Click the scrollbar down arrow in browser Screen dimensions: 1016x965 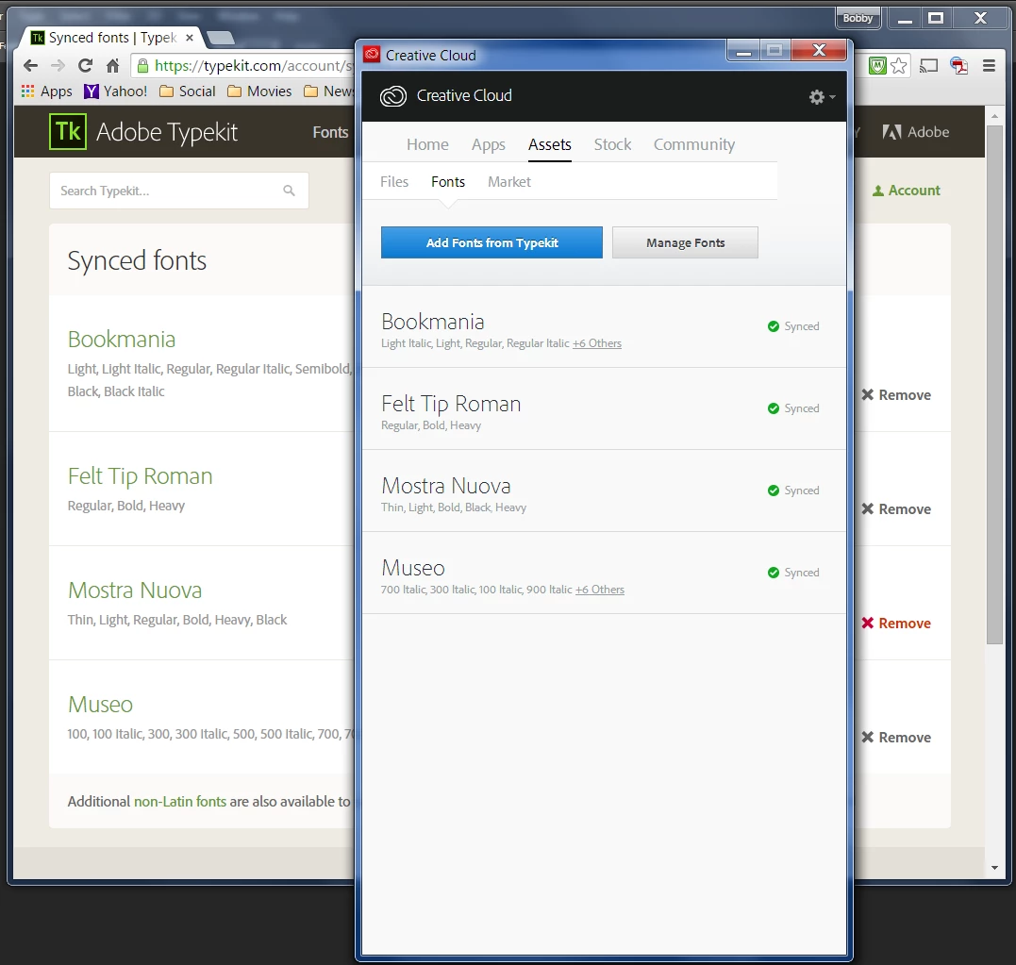point(994,868)
